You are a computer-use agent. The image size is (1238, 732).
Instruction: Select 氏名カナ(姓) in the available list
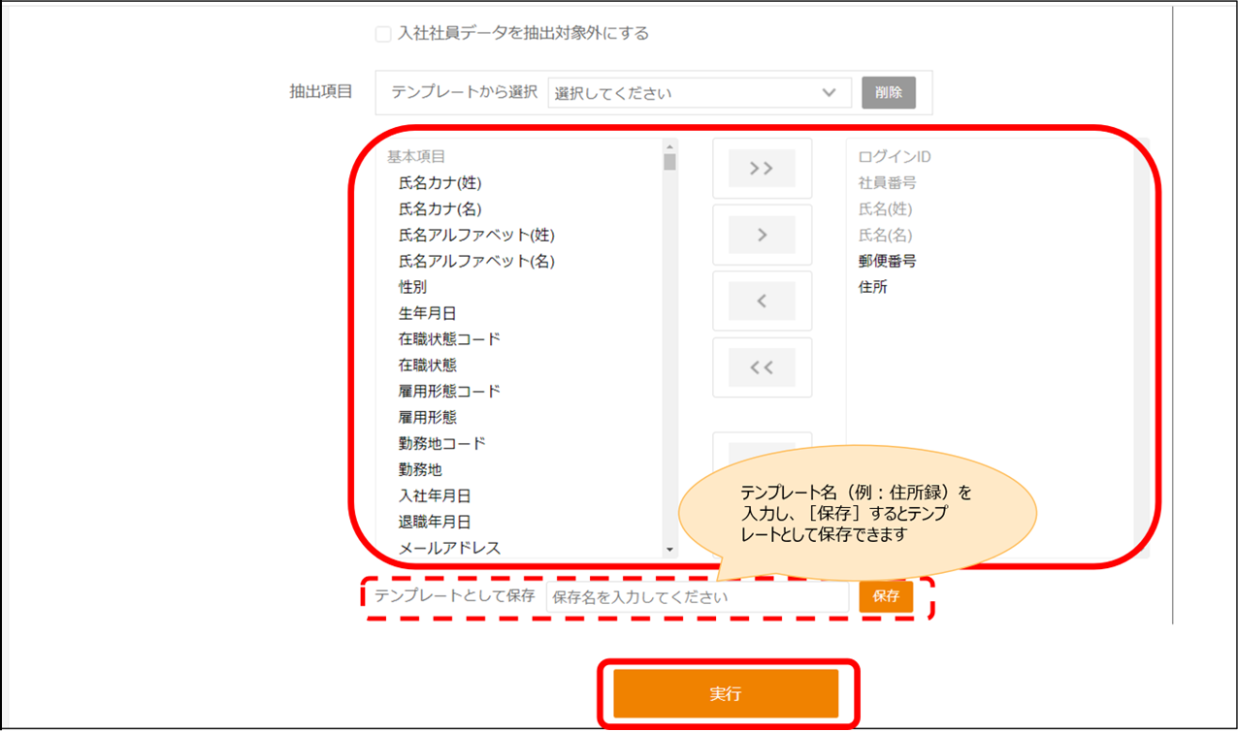coord(440,182)
